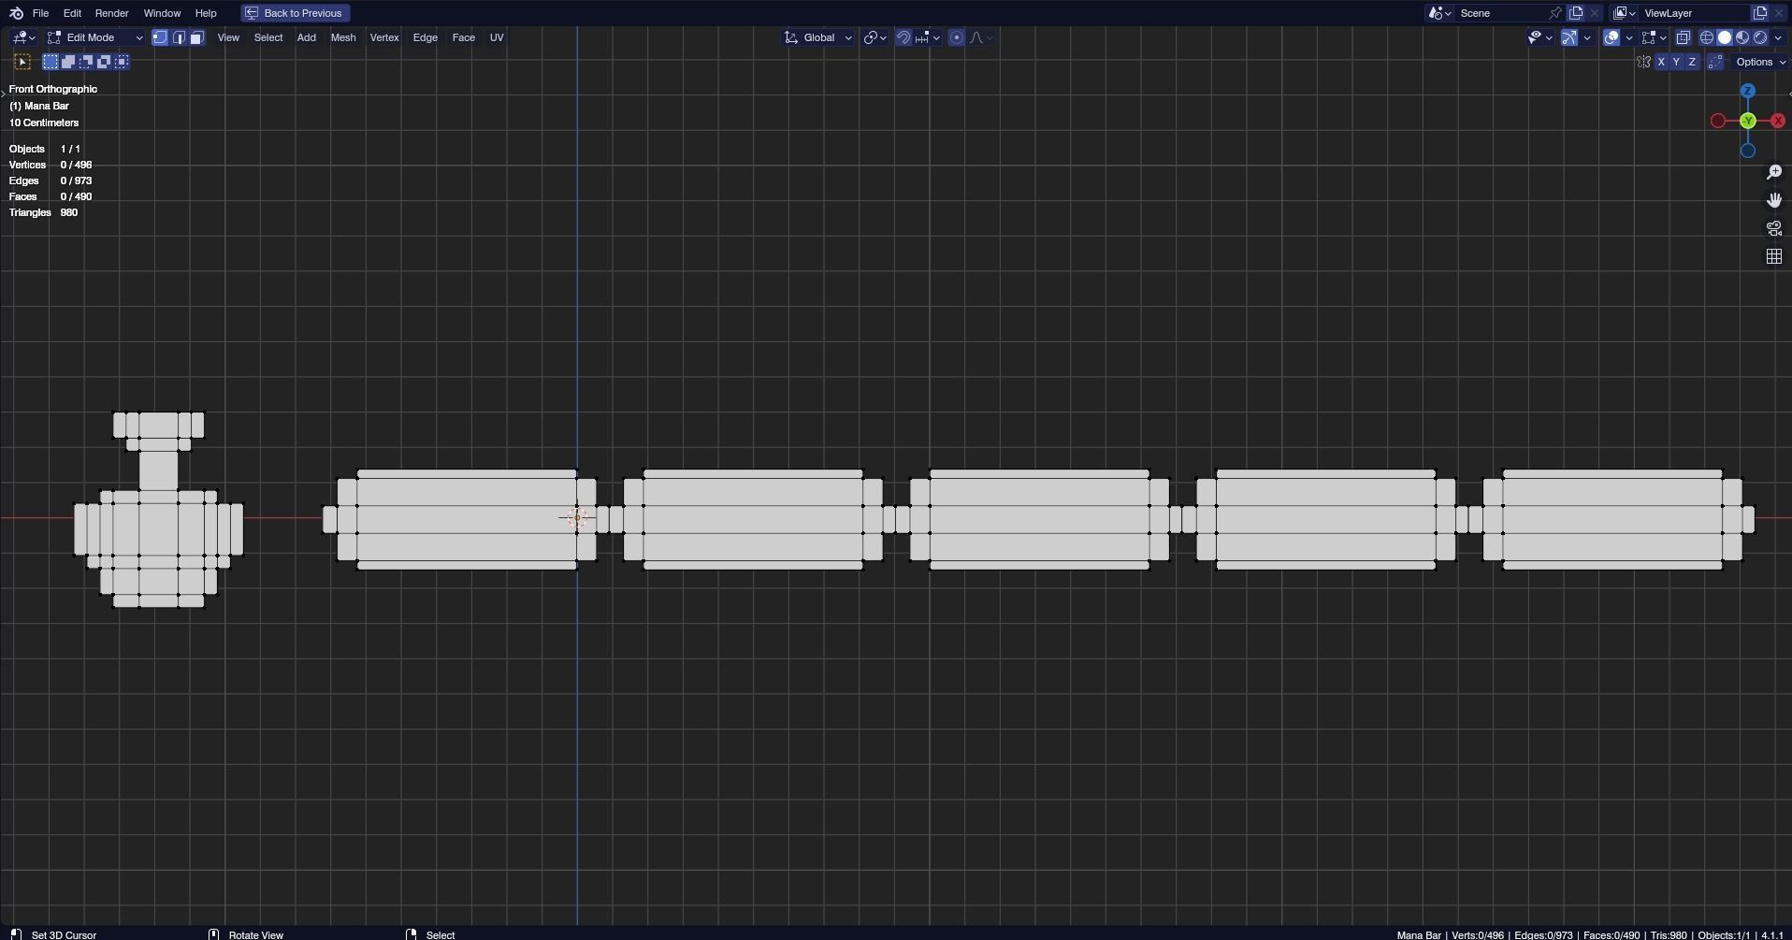Choose 'set new selection' mode icon
Viewport: 1792px width, 940px height.
point(51,62)
